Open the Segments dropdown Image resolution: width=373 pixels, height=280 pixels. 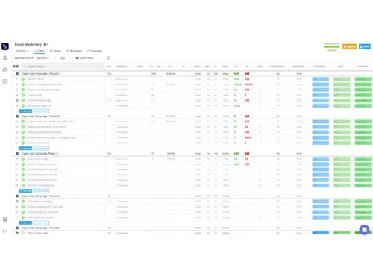point(43,58)
